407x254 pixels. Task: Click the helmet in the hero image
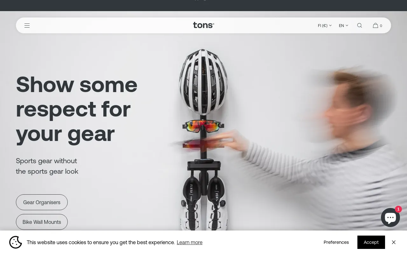click(x=203, y=82)
